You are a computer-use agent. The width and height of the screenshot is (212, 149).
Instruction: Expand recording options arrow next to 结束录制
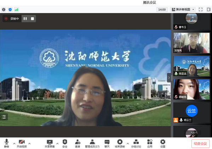(x=128, y=143)
